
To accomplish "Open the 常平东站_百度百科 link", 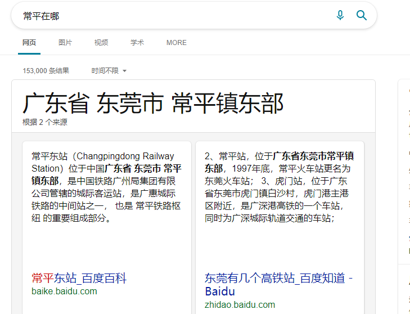I will pos(79,278).
